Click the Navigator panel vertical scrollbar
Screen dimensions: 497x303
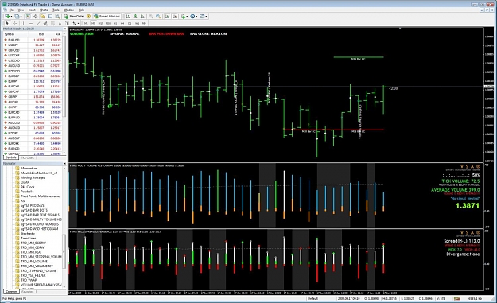tap(64, 227)
